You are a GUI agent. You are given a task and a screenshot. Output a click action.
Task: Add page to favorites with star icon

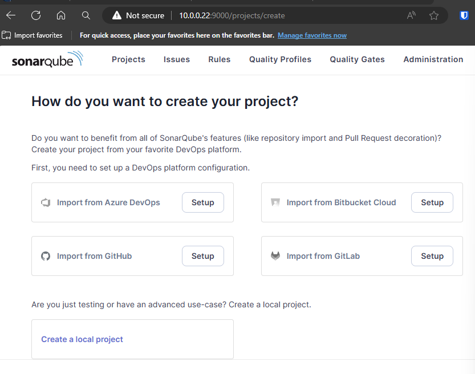click(434, 15)
